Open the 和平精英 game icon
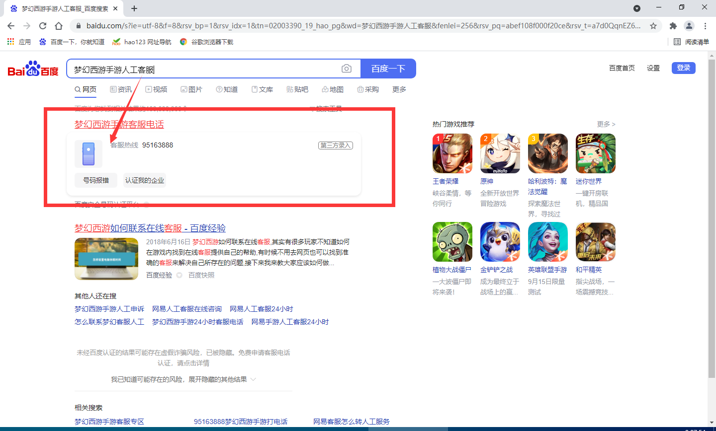The height and width of the screenshot is (431, 716). click(596, 242)
